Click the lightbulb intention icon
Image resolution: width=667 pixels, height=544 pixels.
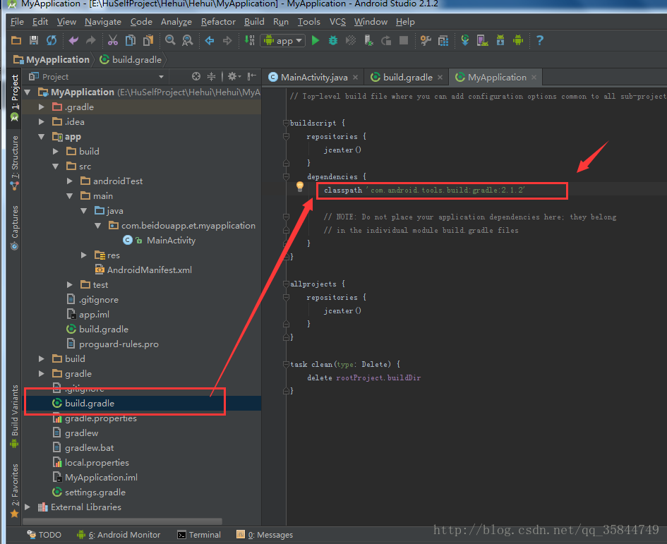point(300,186)
